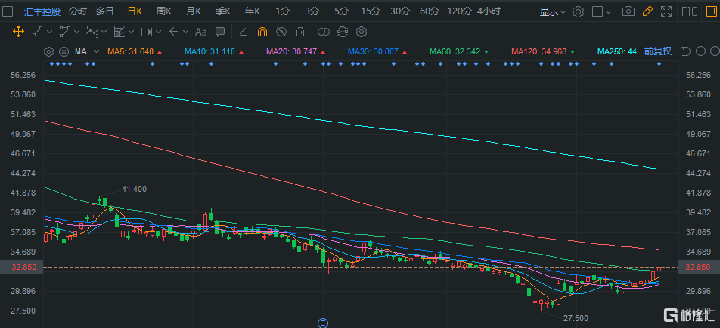Click the E event marker on timeline

[322, 323]
